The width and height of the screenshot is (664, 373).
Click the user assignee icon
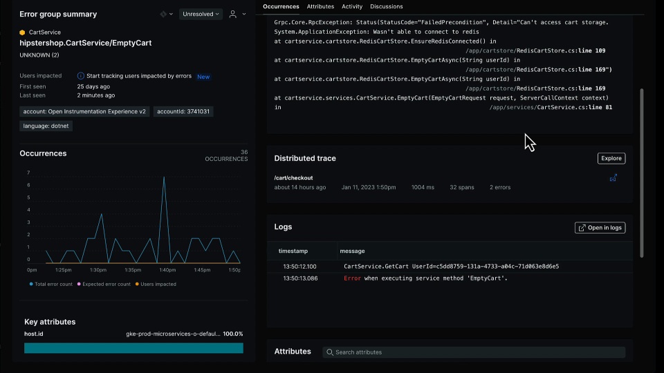click(x=233, y=14)
